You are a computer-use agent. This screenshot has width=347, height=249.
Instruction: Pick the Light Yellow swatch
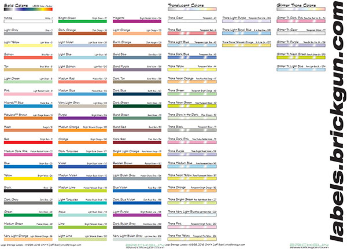point(28,46)
